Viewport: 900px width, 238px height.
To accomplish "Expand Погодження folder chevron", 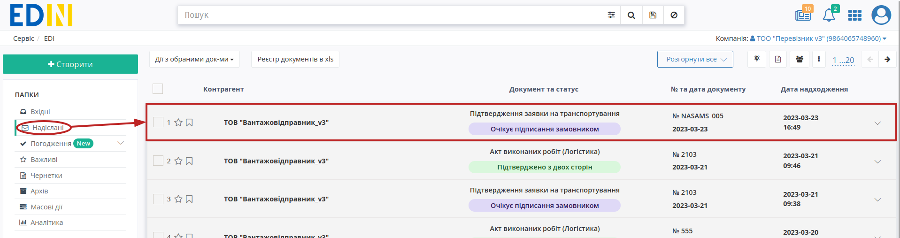I will click(121, 143).
